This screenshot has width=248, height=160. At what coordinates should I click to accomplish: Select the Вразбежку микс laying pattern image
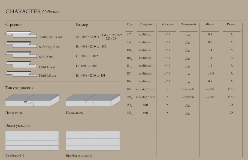tap(93, 141)
